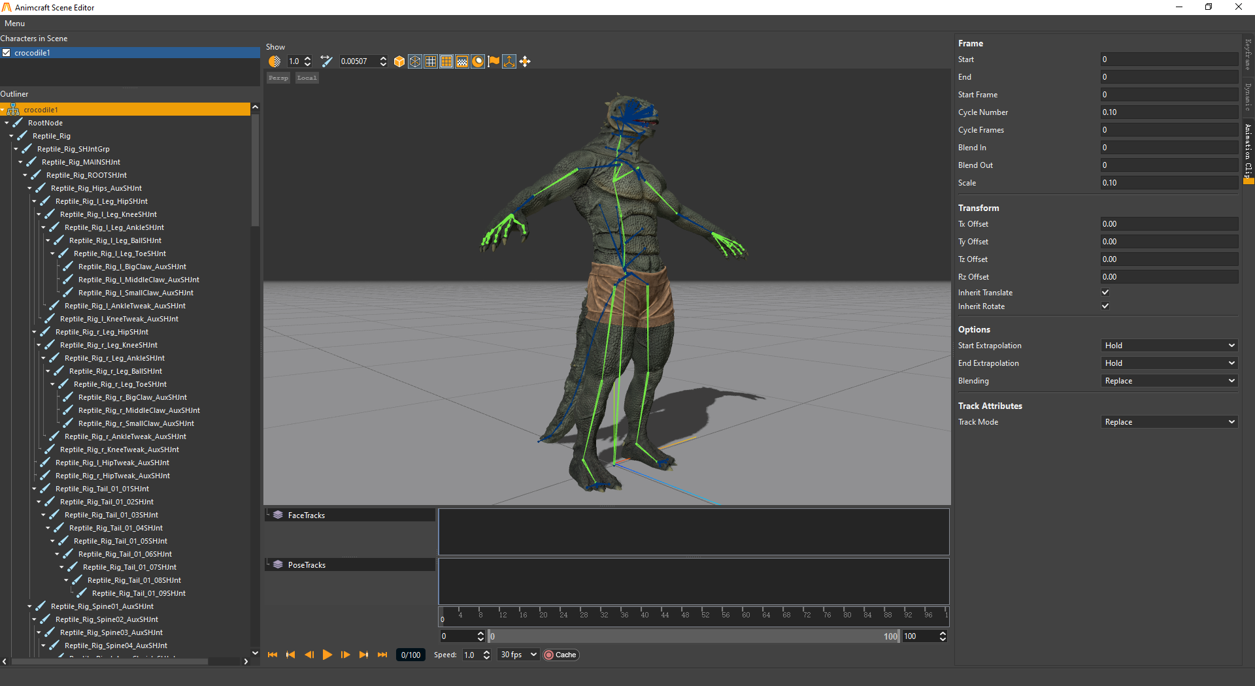Jump to the first frame
The height and width of the screenshot is (686, 1255).
[273, 655]
